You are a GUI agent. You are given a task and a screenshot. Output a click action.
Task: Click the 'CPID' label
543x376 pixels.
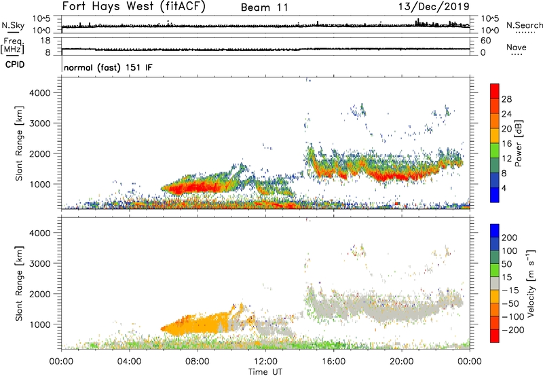(x=15, y=64)
